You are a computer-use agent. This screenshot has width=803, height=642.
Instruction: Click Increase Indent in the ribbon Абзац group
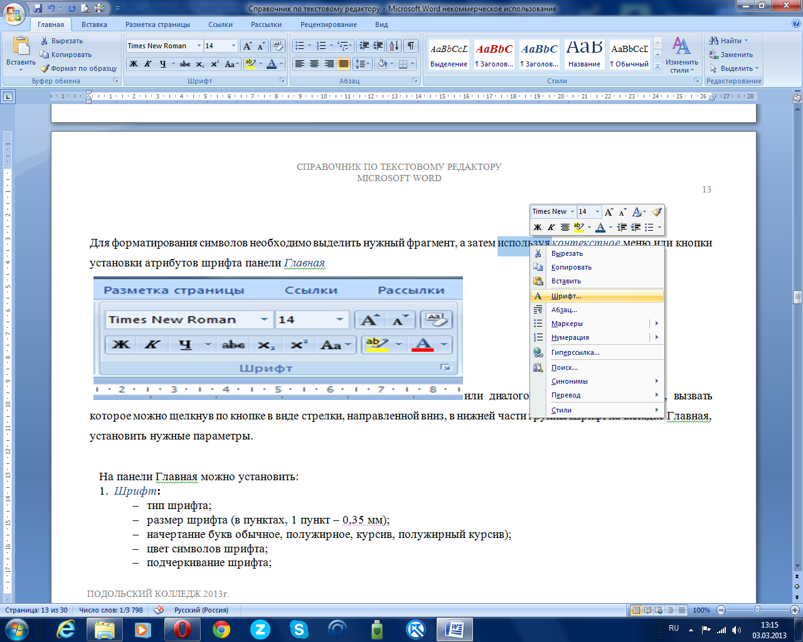point(378,46)
